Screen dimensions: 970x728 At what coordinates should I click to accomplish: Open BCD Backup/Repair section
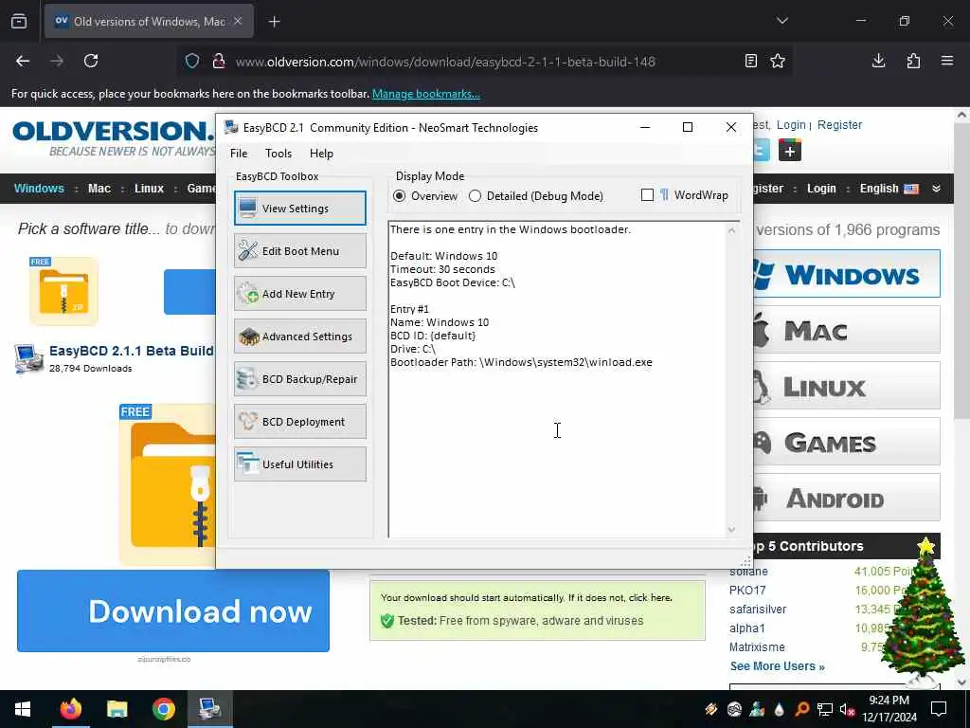pyautogui.click(x=300, y=379)
